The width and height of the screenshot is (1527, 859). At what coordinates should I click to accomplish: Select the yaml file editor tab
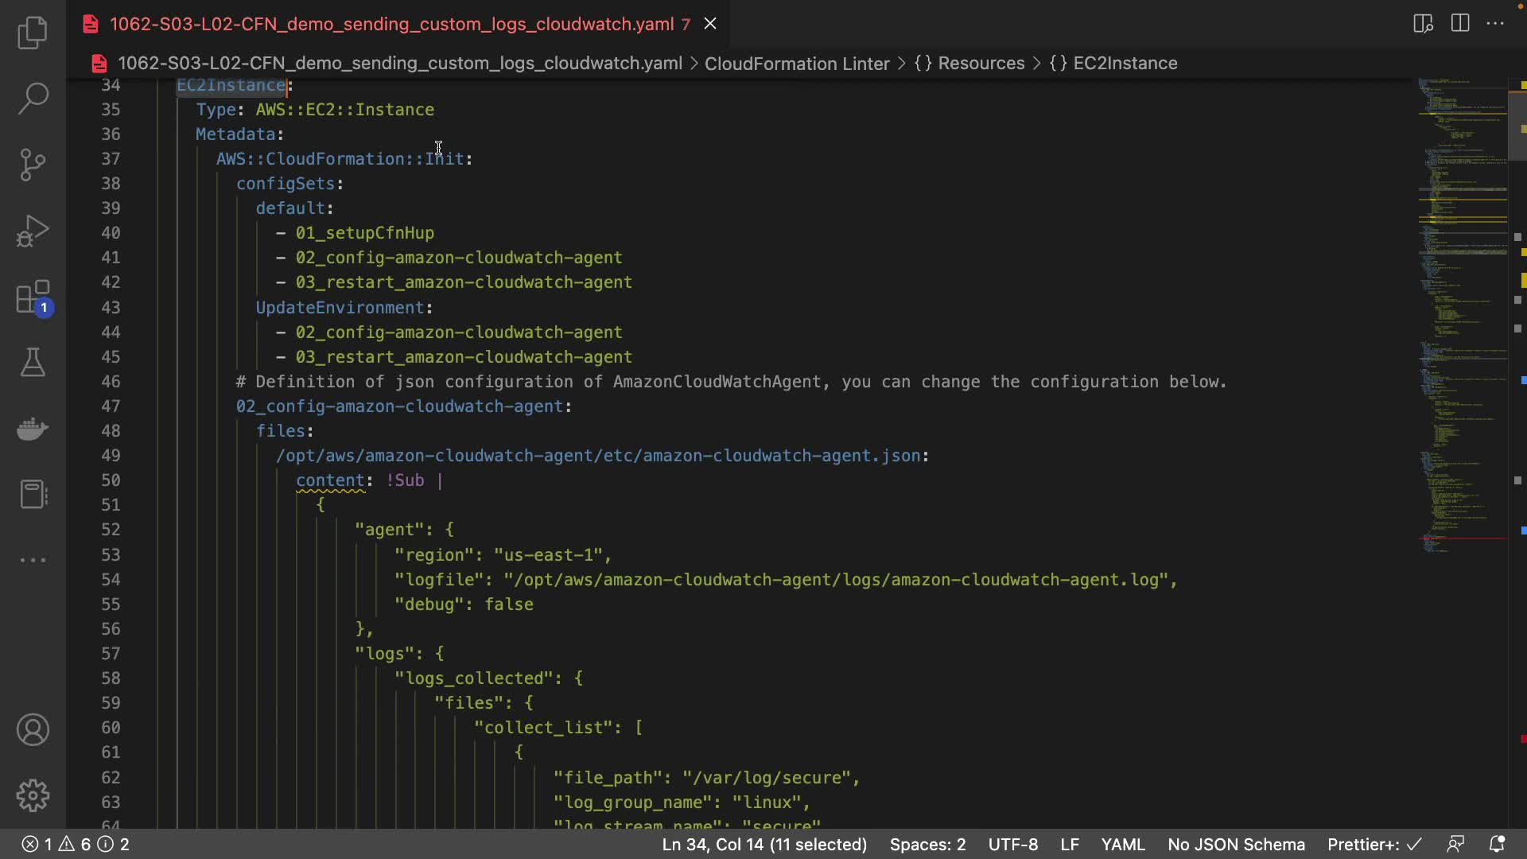point(391,24)
